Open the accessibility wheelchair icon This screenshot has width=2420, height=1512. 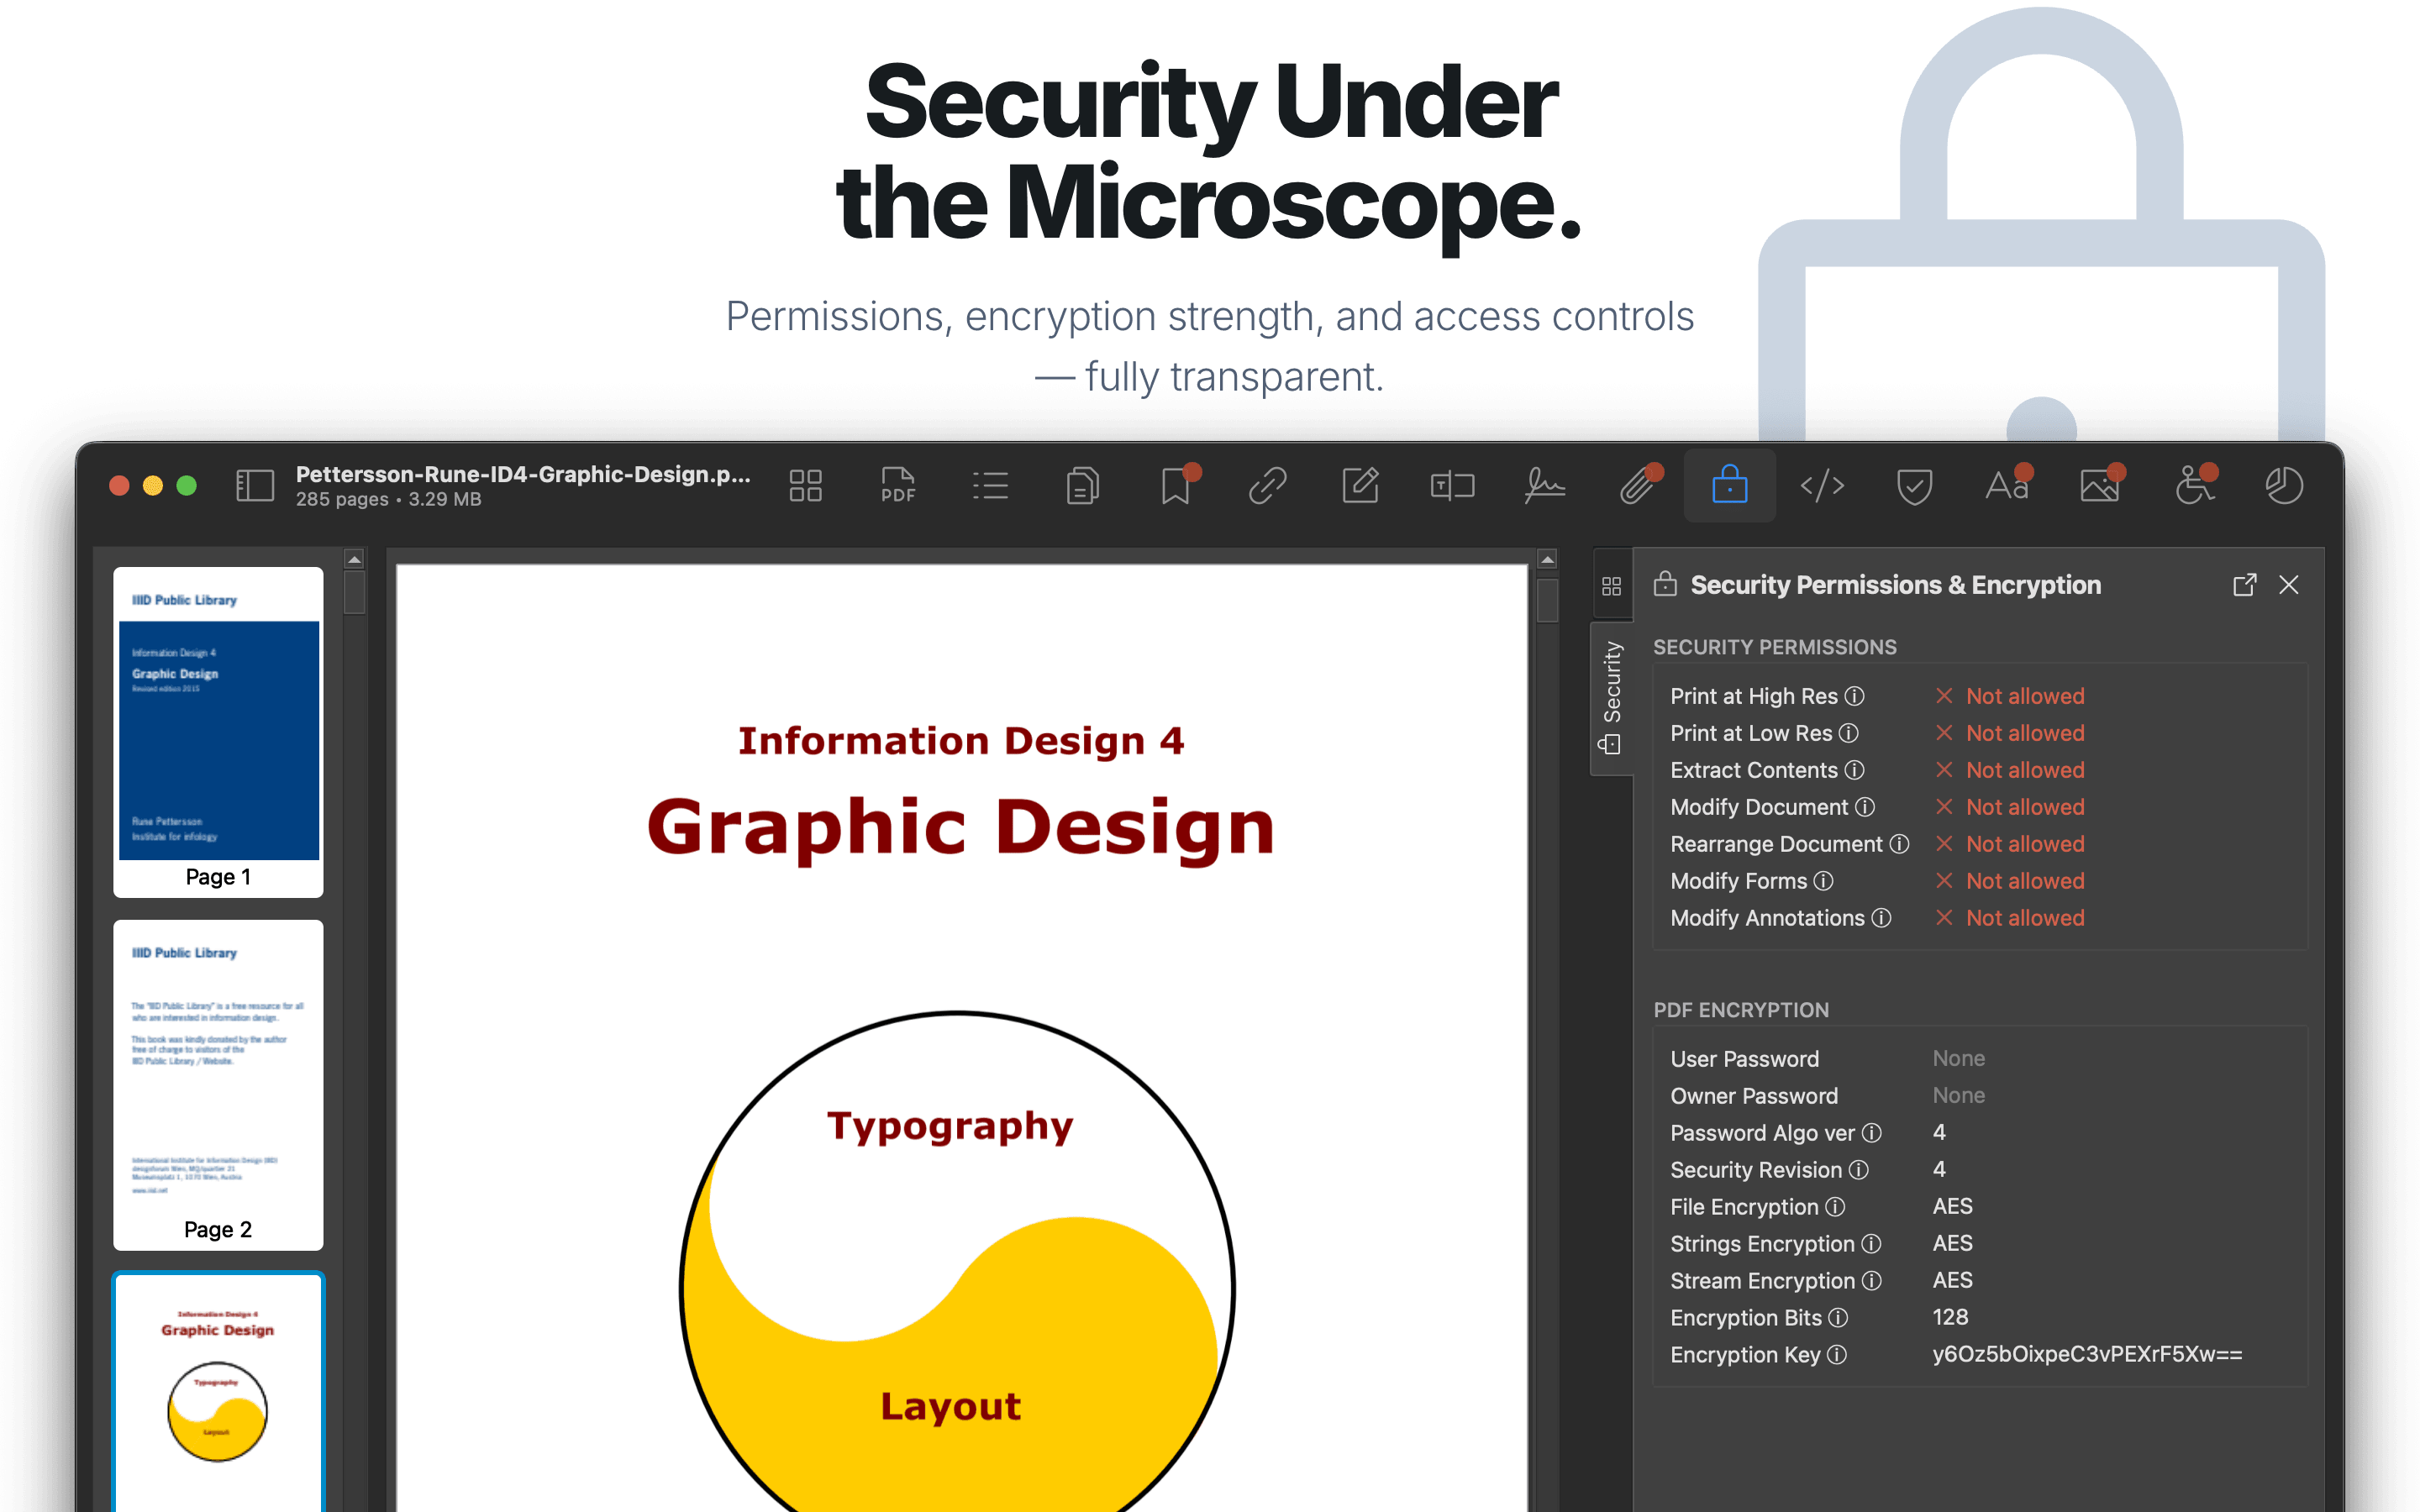click(2194, 486)
